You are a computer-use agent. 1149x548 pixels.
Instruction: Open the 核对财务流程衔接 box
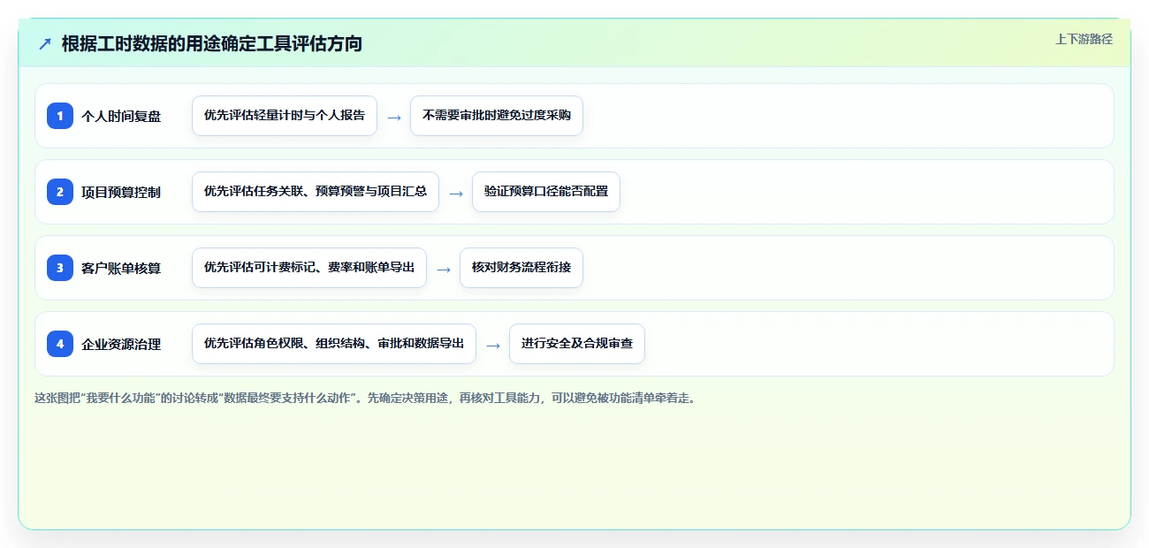[x=521, y=268]
